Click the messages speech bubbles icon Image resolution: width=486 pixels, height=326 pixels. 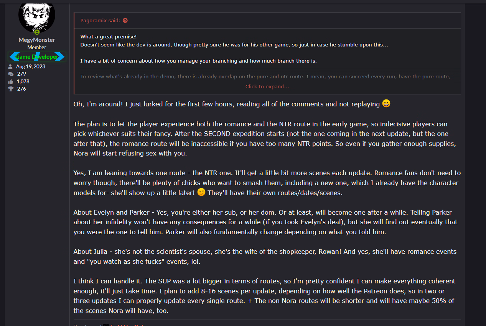click(11, 74)
